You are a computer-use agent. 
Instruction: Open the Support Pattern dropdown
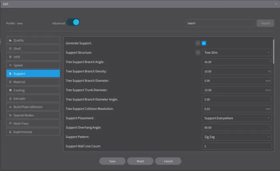pos(237,137)
